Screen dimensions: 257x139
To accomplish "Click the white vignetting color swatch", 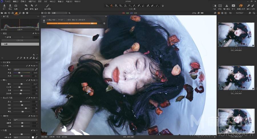I will point(33,138).
